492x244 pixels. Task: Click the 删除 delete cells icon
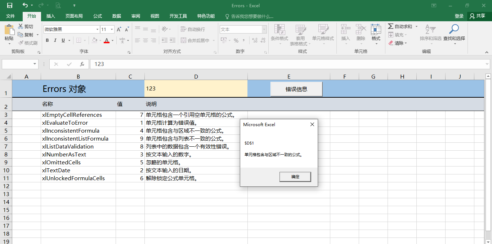click(361, 30)
